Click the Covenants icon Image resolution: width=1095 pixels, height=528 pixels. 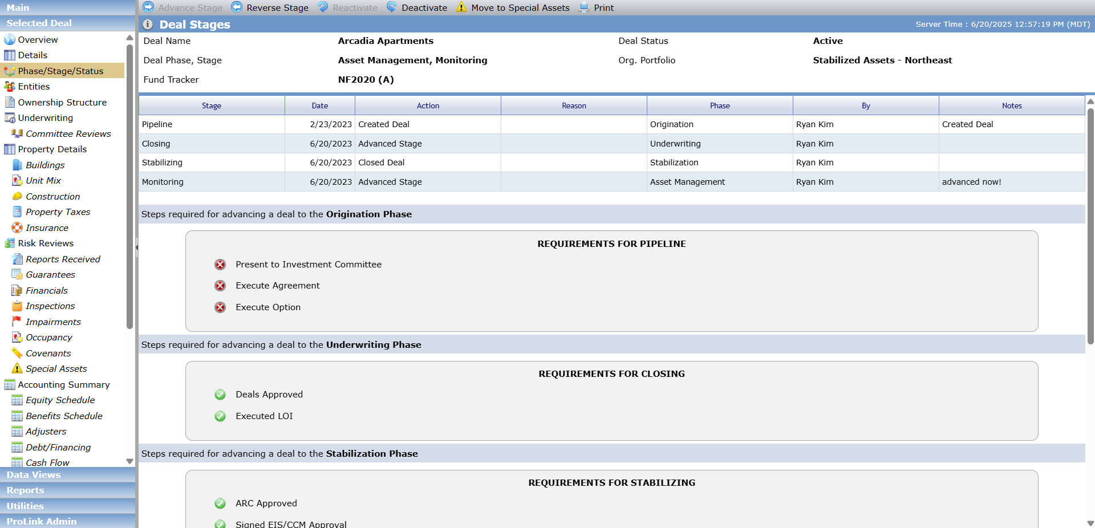pyautogui.click(x=17, y=353)
